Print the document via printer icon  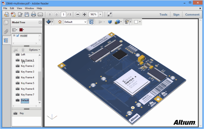tap(33, 14)
